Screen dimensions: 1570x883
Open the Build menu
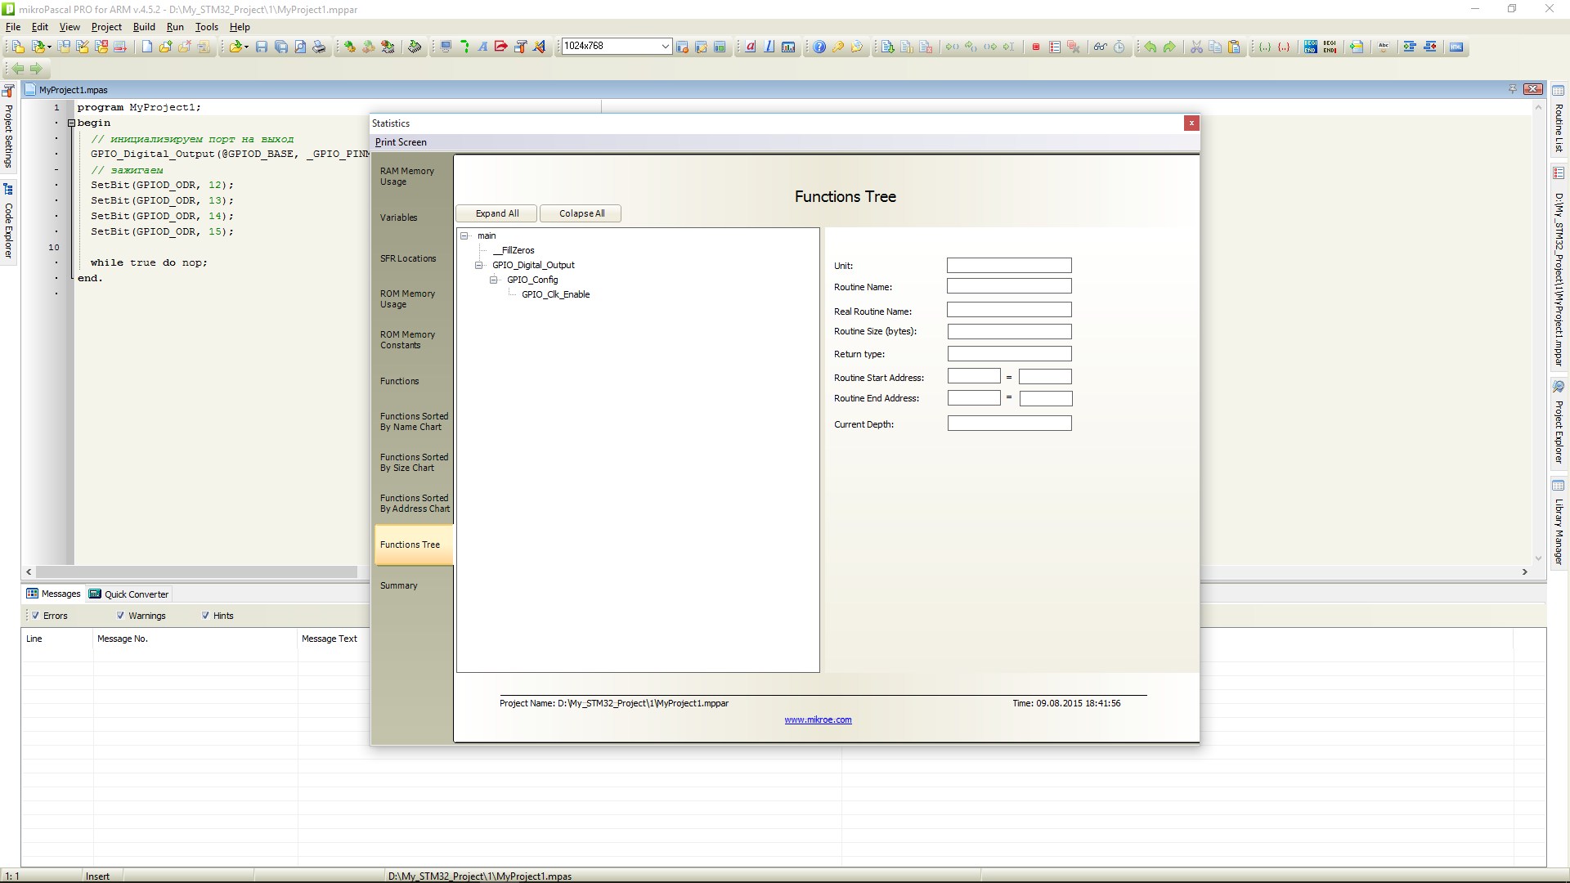144,27
